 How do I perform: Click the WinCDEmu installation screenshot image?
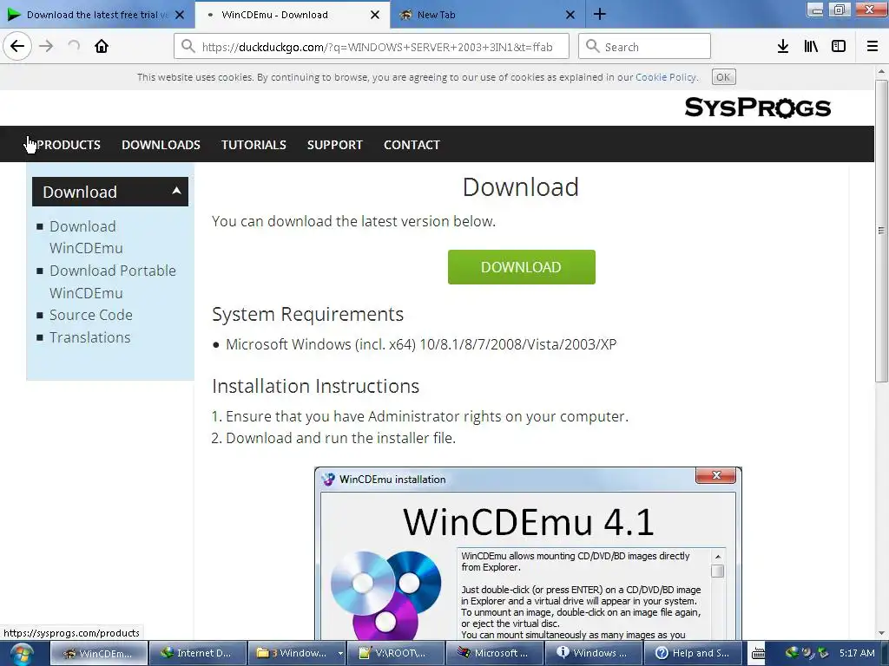528,553
